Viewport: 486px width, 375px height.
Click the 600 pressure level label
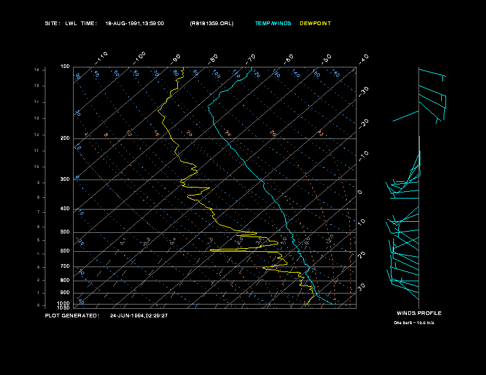click(x=65, y=251)
